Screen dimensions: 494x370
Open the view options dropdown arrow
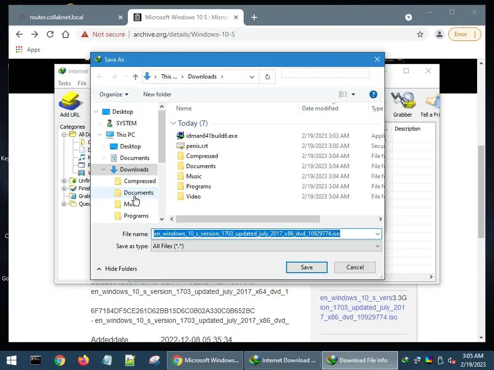pyautogui.click(x=353, y=94)
